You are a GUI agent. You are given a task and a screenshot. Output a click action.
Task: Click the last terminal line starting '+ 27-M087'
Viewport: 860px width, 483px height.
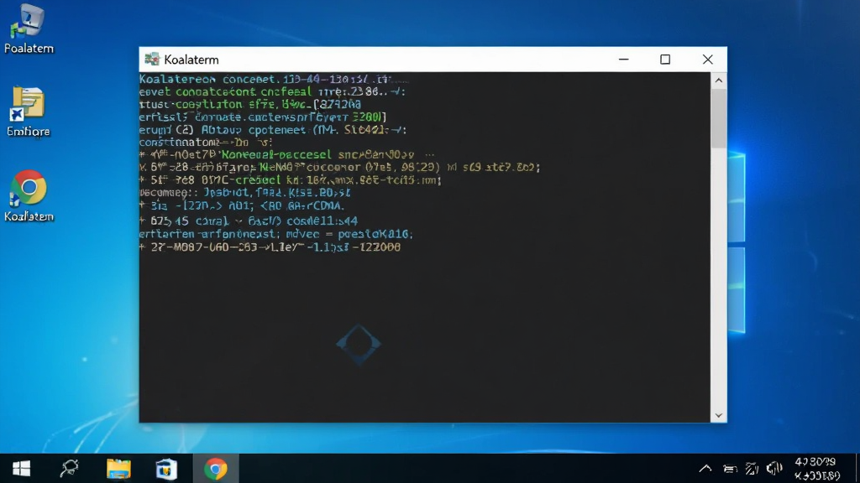(x=270, y=247)
